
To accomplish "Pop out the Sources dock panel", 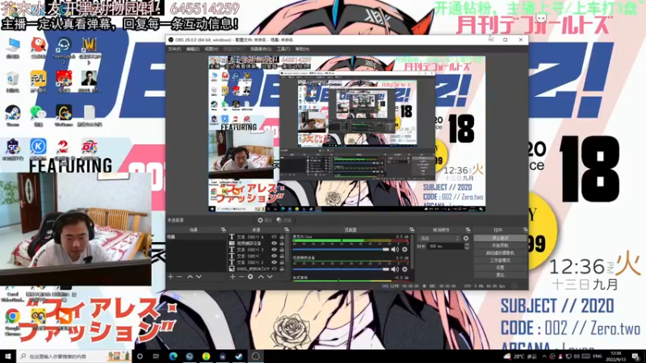I will tap(287, 230).
